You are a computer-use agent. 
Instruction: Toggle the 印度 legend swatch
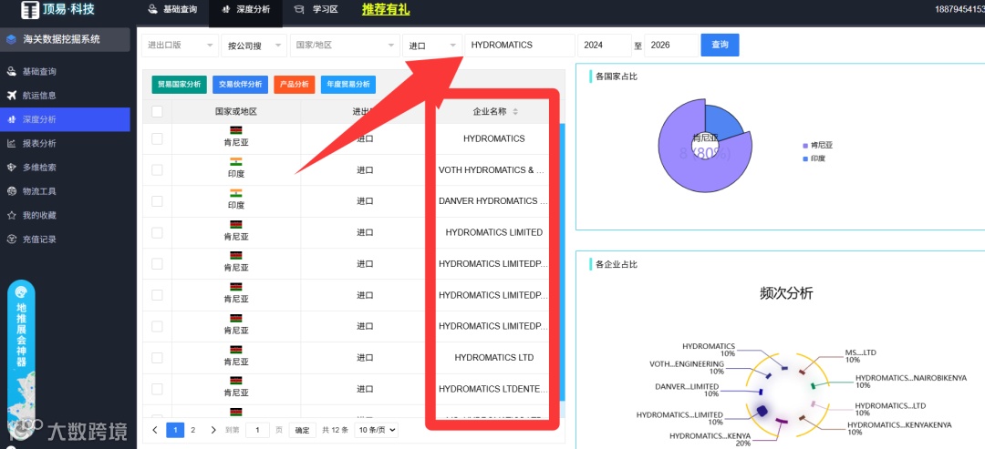tap(805, 158)
